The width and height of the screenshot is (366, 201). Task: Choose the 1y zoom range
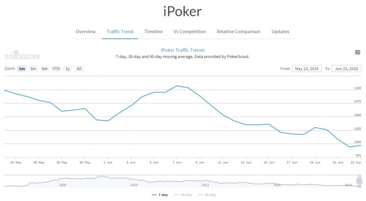(x=68, y=69)
